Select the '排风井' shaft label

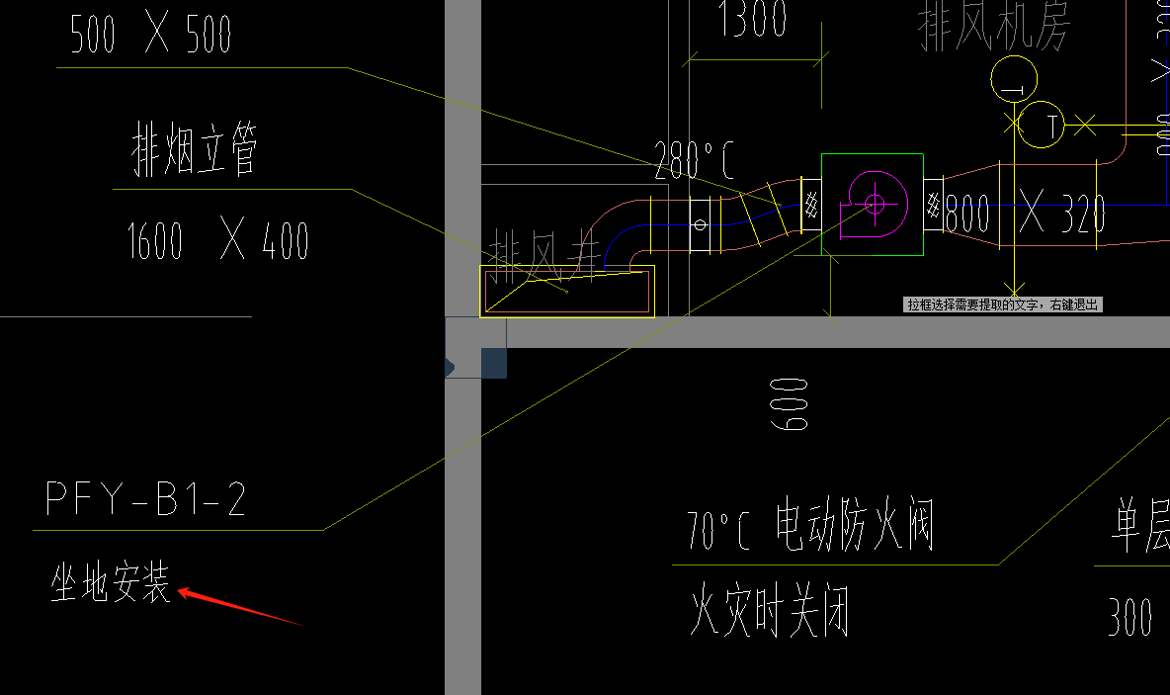tap(544, 255)
